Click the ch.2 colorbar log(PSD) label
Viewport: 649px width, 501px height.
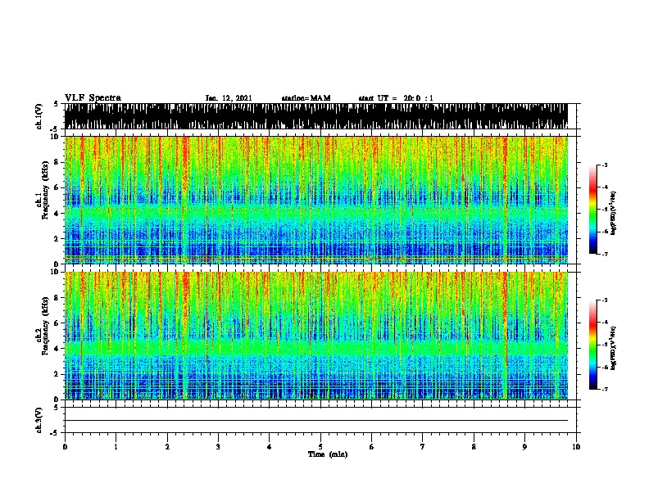pyautogui.click(x=614, y=348)
